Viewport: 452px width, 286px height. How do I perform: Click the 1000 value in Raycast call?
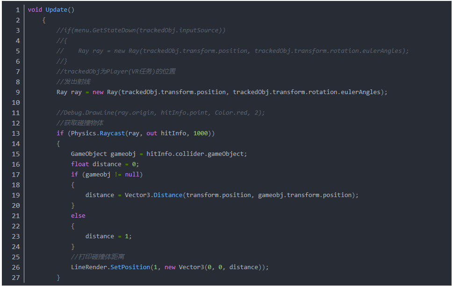click(201, 133)
